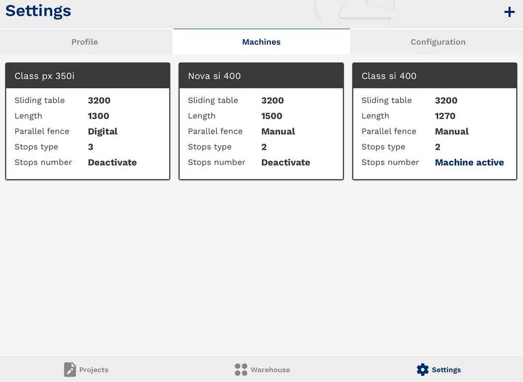Click Deactivate on the Nova si 400 card
Viewport: 523px width, 382px height.
285,163
